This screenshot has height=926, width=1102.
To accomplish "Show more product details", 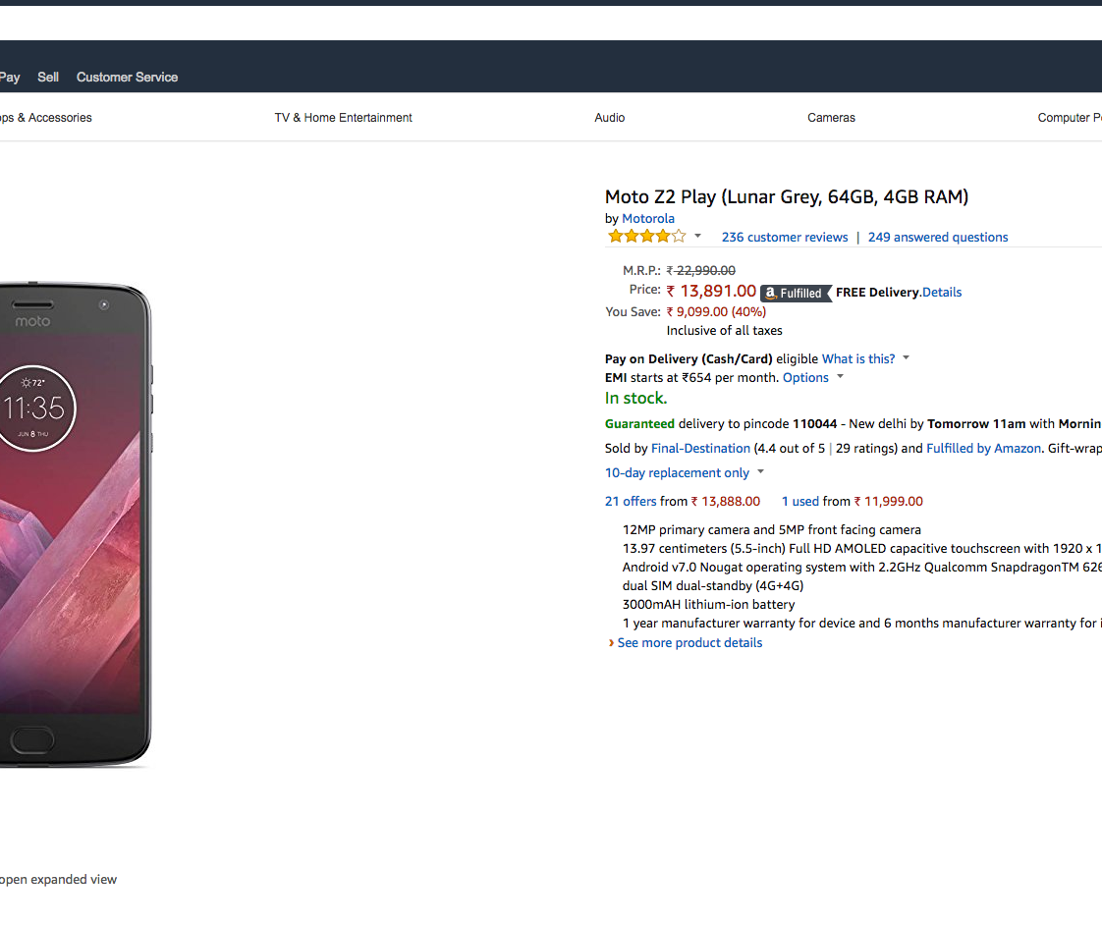I will [x=689, y=643].
